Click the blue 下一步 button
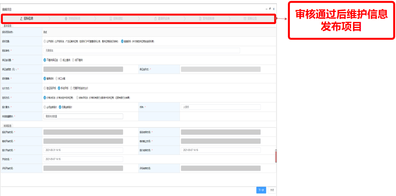The width and height of the screenshot is (396, 196). click(261, 190)
